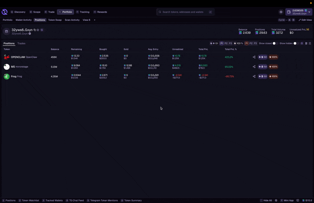Switch to Token Swap view
Image resolution: width=314 pixels, height=203 pixels.
(x=55, y=20)
